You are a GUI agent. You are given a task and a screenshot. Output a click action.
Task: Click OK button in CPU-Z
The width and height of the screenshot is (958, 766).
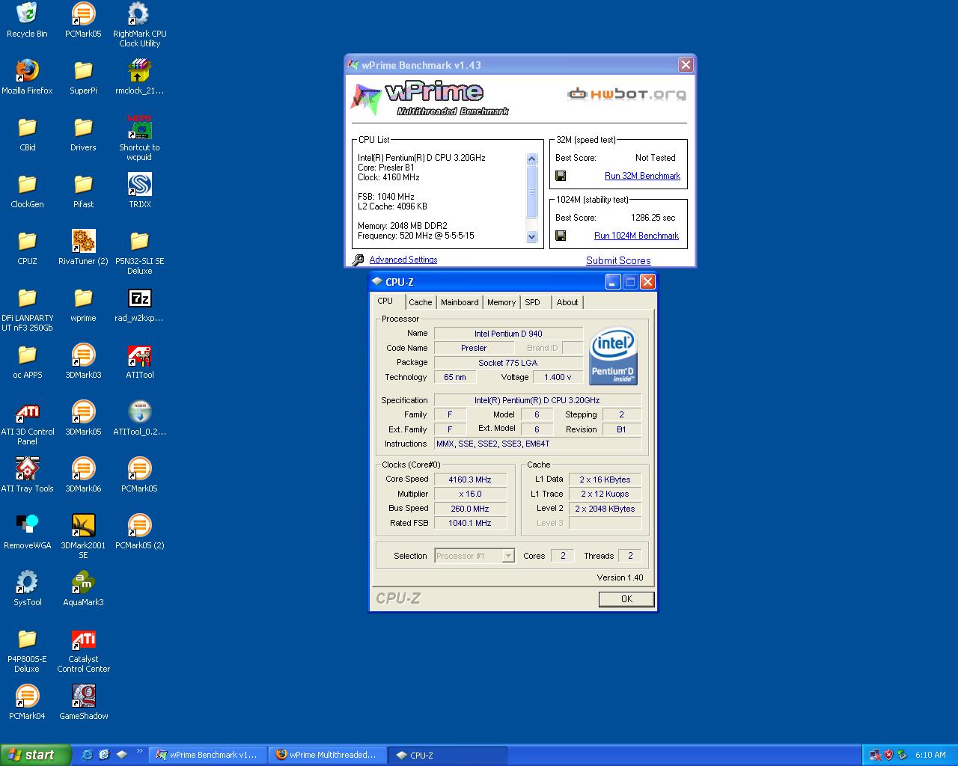click(x=626, y=599)
